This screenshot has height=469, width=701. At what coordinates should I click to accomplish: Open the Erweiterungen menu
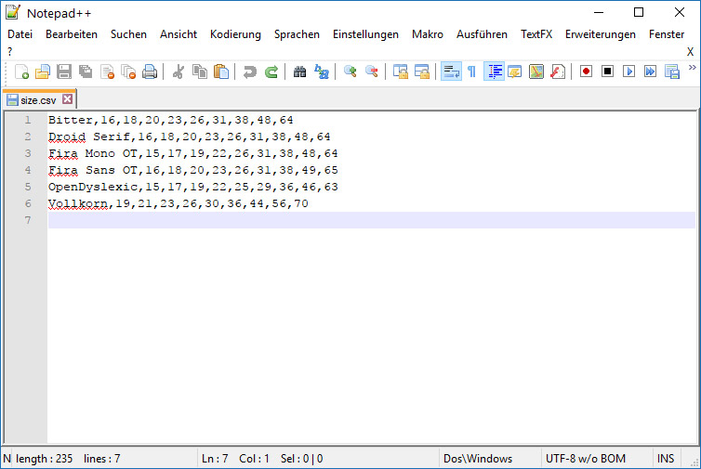(601, 34)
